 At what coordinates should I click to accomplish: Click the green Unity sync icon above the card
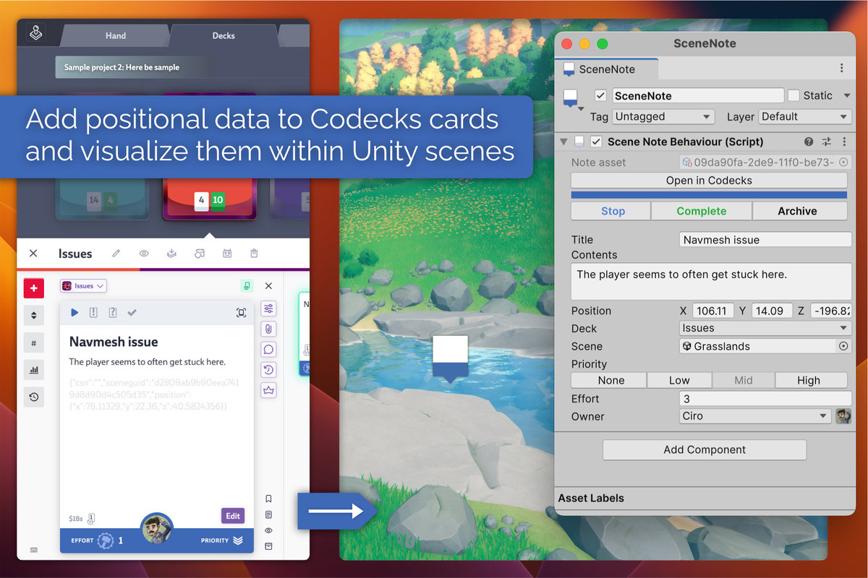click(247, 286)
